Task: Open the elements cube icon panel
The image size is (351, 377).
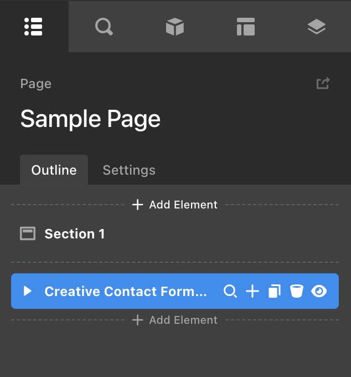Action: click(x=175, y=27)
